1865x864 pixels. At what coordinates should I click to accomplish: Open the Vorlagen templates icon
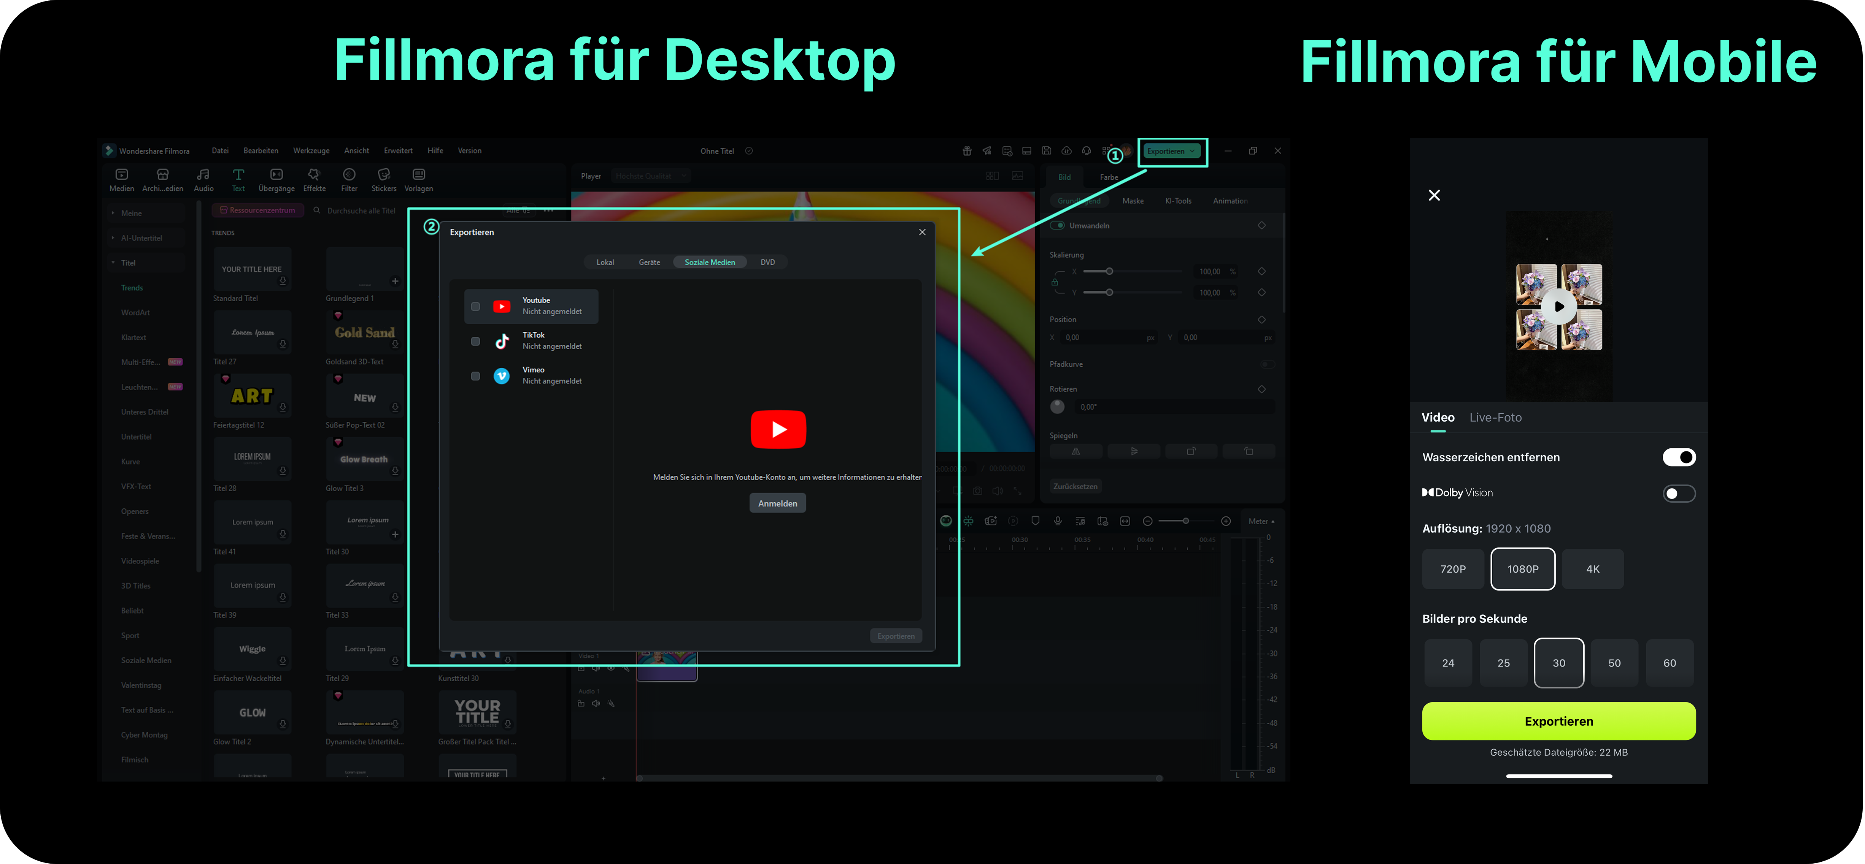418,174
